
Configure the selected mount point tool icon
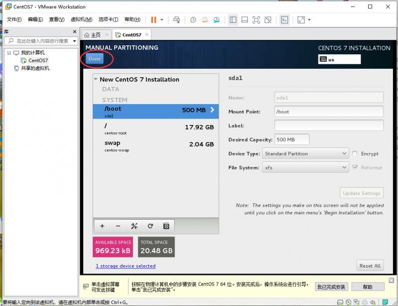[134, 226]
